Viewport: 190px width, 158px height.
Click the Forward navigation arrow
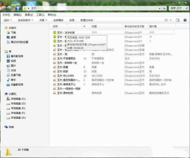click(9, 8)
